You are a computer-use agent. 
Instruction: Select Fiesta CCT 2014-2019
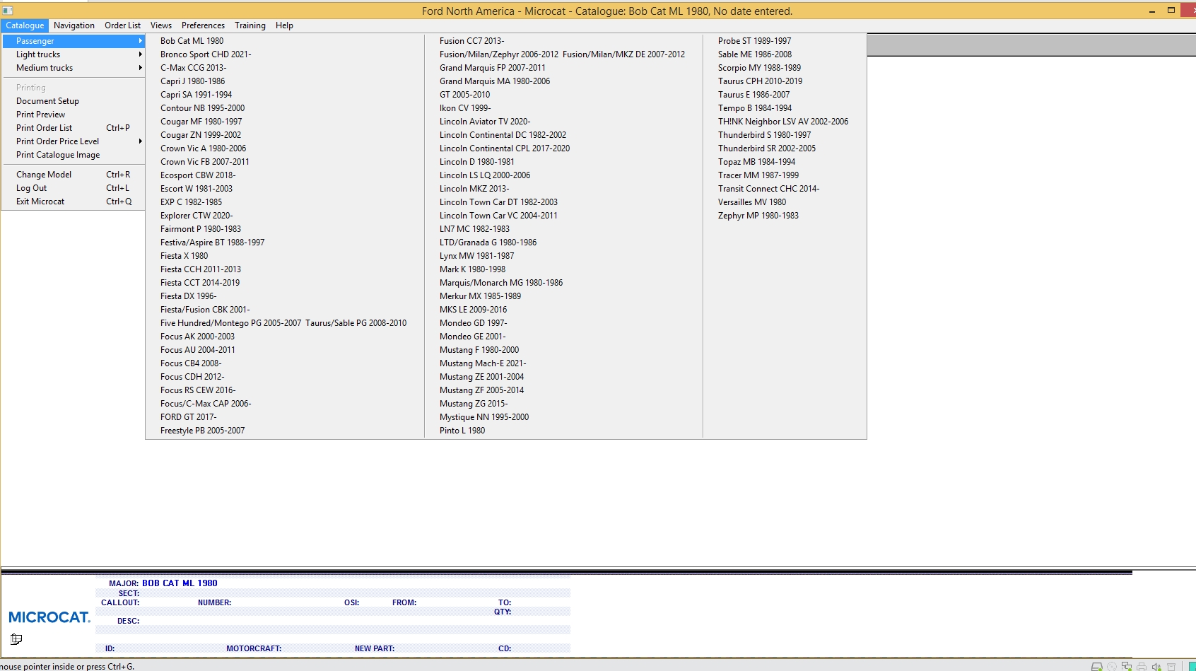point(200,283)
